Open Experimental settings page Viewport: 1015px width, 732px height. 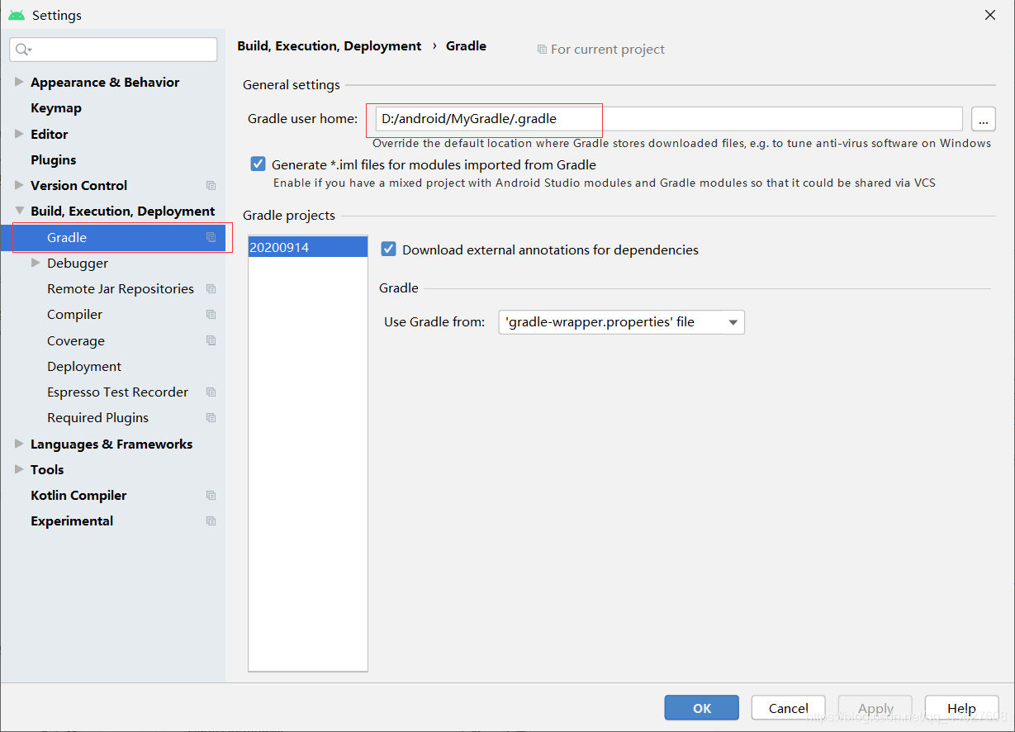72,521
